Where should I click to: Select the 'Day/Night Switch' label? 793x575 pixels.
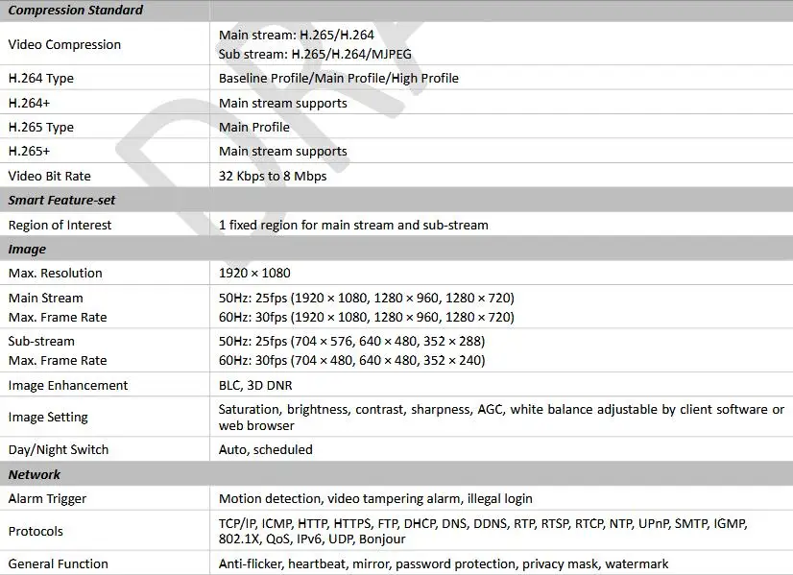(59, 449)
